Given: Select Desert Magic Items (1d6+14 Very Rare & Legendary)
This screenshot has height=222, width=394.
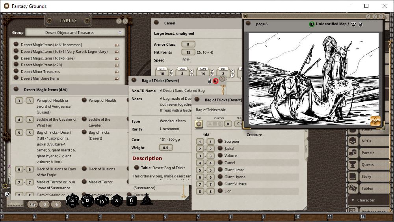Looking at the screenshot, I should (x=64, y=51).
